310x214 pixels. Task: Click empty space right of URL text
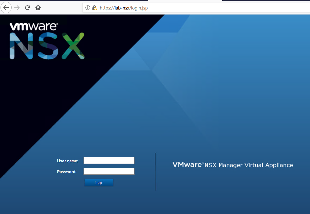pyautogui.click(x=225, y=8)
